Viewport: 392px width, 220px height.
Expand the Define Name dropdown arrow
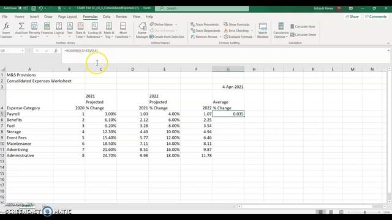tap(176, 24)
